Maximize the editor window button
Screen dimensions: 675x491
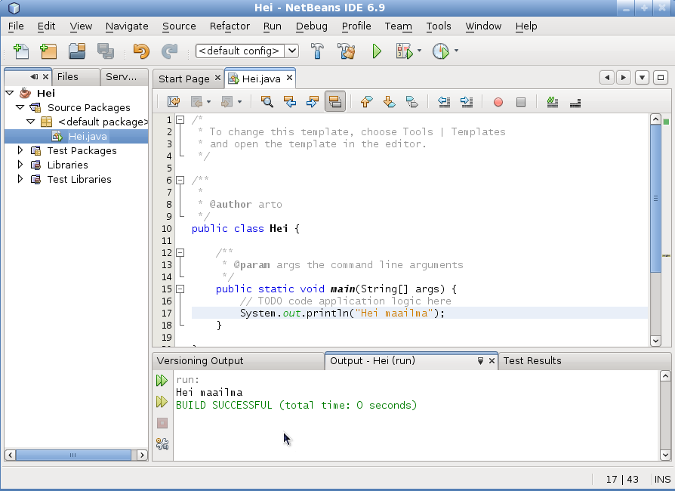pos(661,78)
